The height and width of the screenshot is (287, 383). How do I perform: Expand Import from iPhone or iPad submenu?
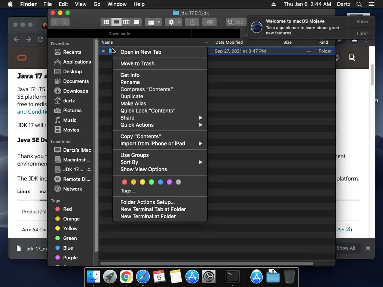[x=160, y=143]
